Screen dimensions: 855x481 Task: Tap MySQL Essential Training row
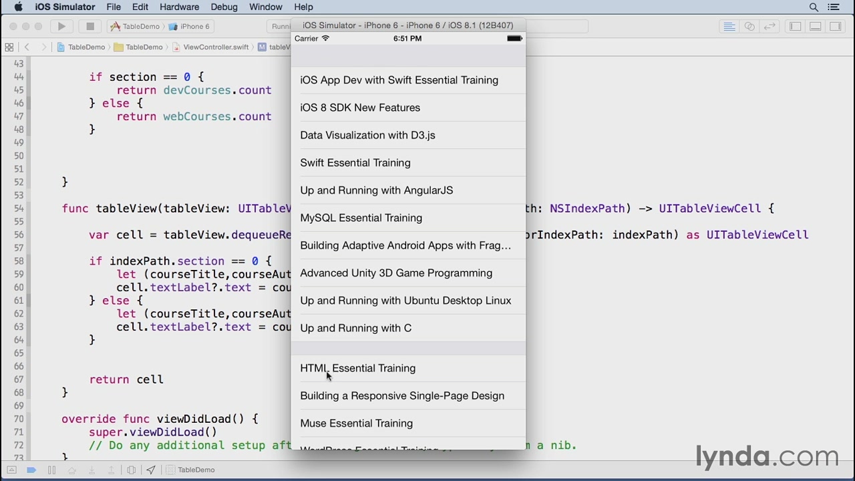click(x=408, y=218)
